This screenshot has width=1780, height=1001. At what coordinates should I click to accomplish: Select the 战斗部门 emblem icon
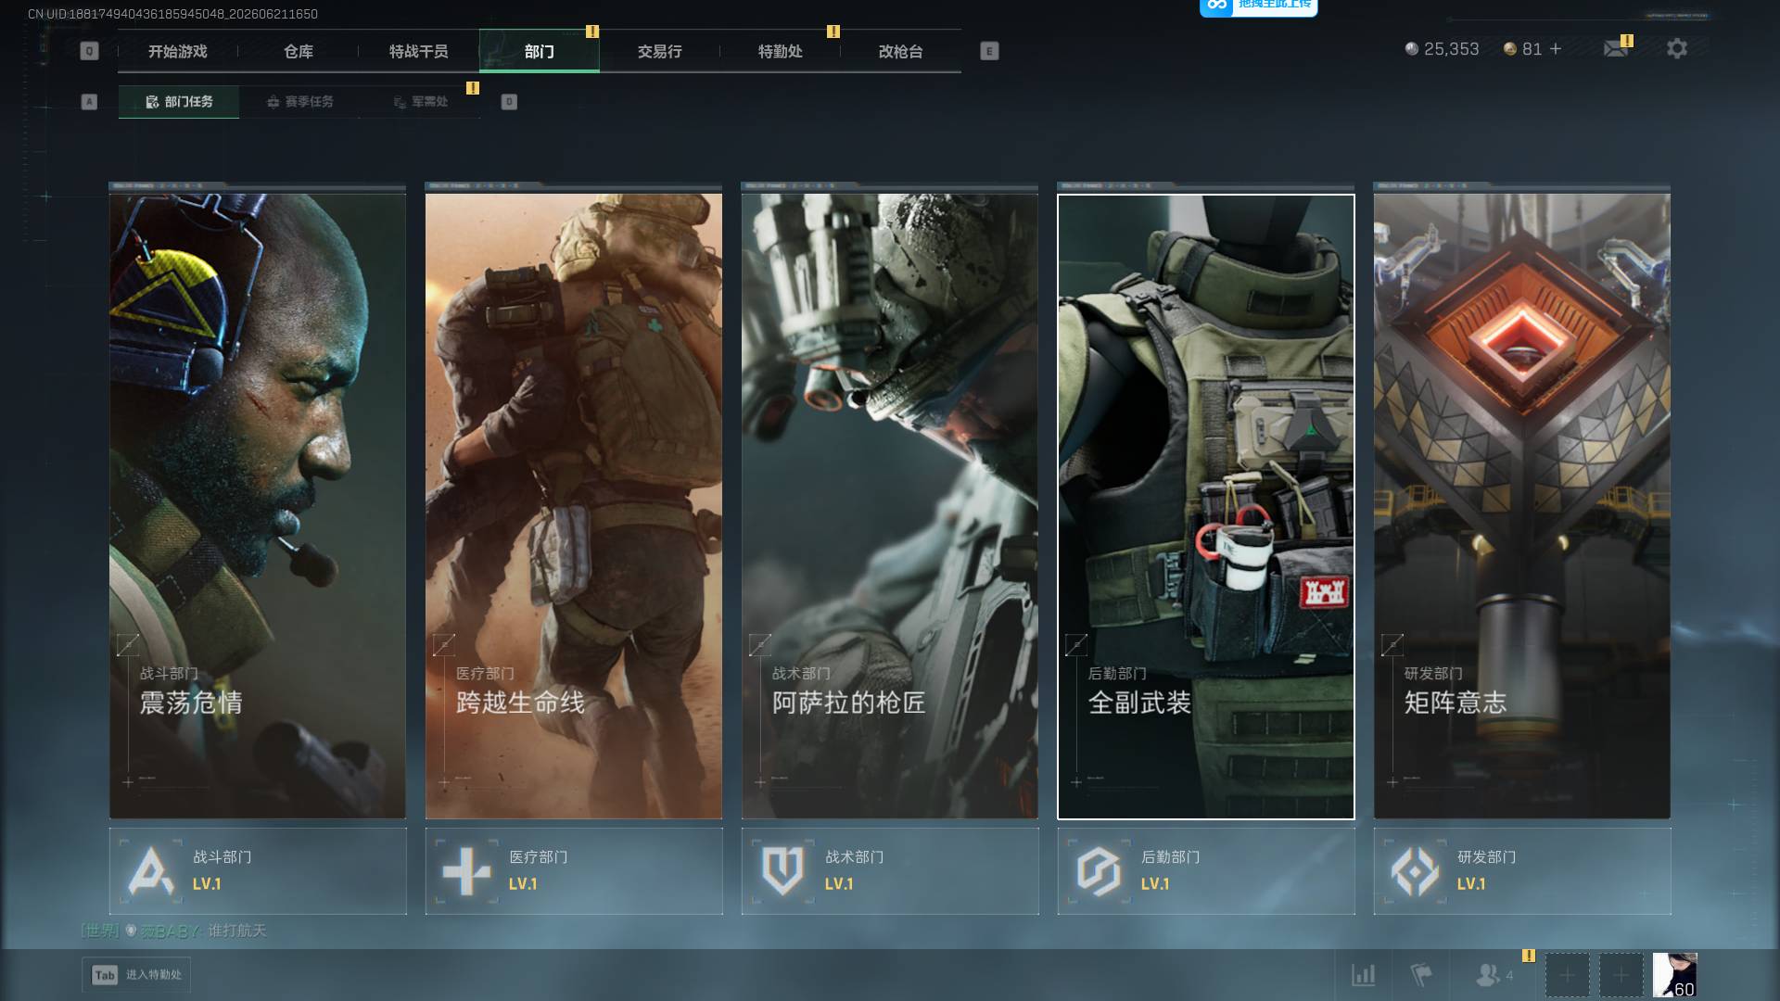click(x=151, y=870)
